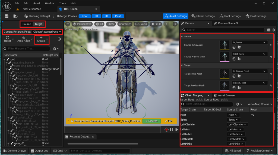Open the Asset menu
The width and height of the screenshot is (278, 155).
pyautogui.click(x=37, y=3)
